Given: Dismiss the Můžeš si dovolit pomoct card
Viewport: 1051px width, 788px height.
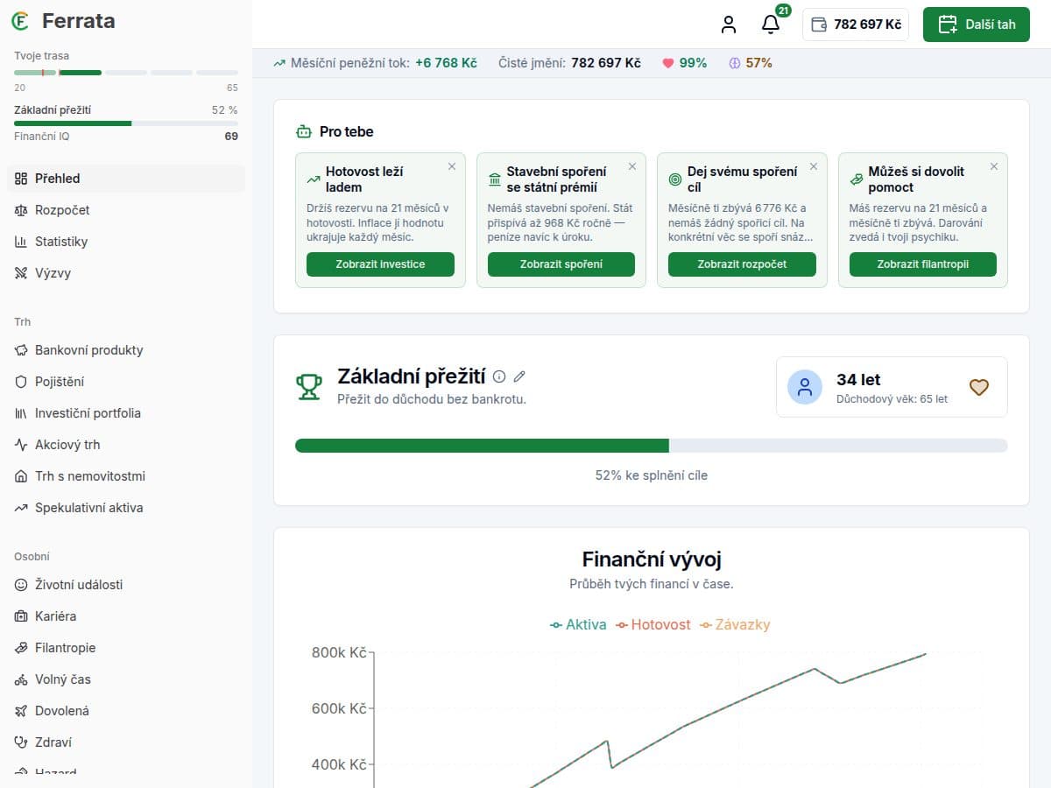Looking at the screenshot, I should tap(994, 166).
